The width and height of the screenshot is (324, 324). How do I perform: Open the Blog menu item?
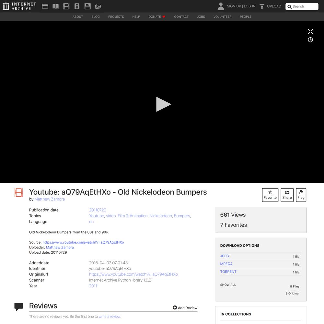coord(96,17)
